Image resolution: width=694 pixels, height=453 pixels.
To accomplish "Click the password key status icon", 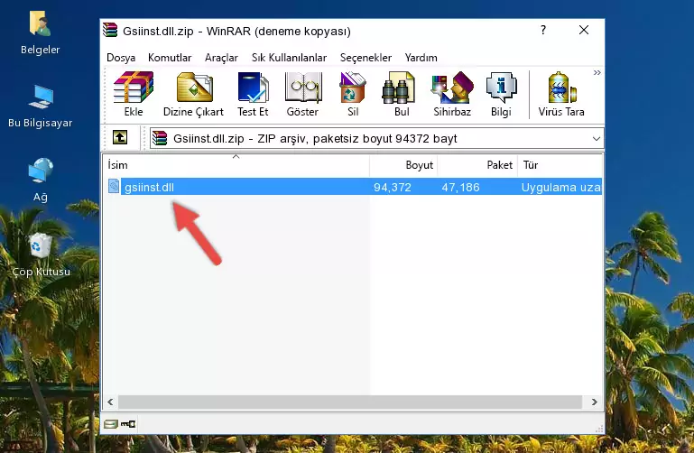I will [x=128, y=424].
